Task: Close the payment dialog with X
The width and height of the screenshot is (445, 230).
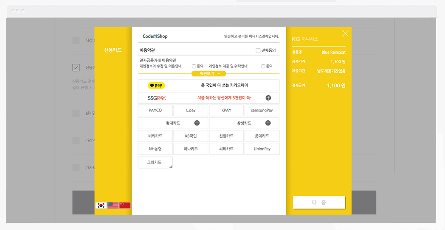Action: tap(345, 33)
